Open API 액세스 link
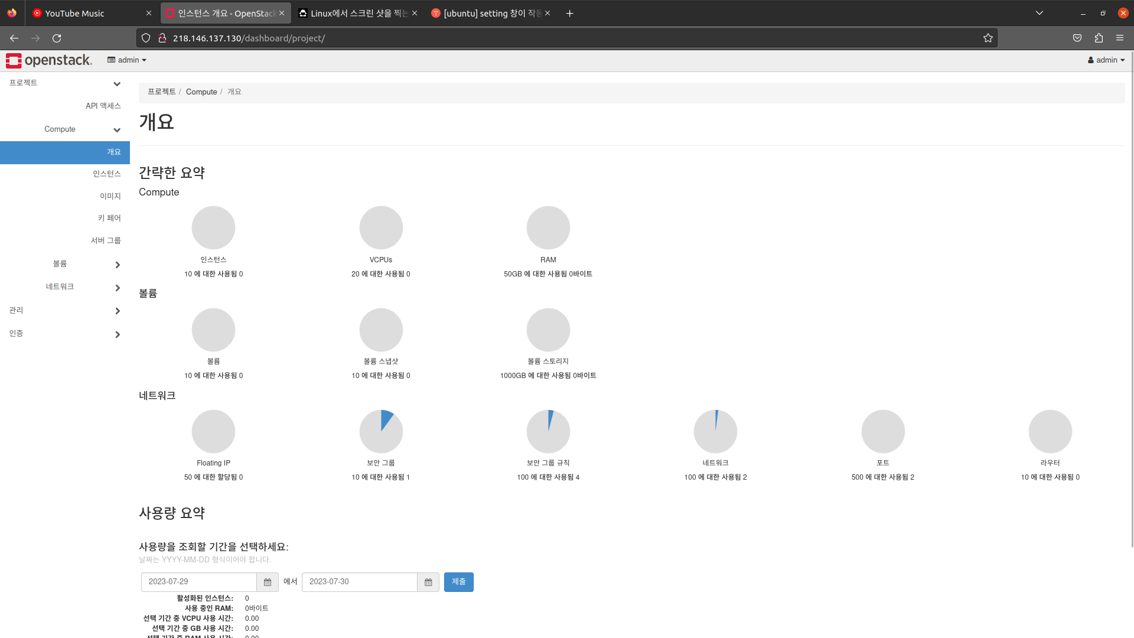Image resolution: width=1134 pixels, height=638 pixels. pos(103,106)
